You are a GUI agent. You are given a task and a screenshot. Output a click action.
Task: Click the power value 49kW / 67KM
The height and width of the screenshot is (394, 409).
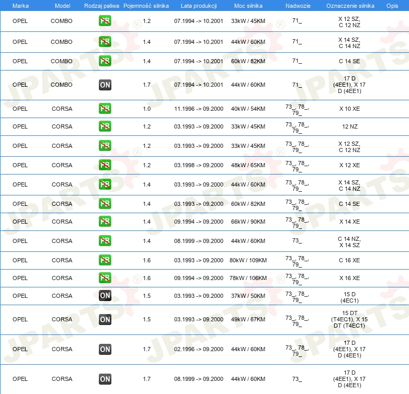248,319
